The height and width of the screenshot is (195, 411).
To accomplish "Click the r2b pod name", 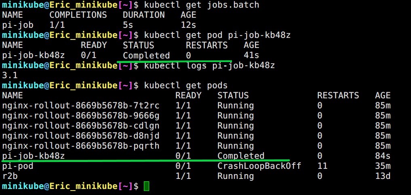I will (10, 176).
